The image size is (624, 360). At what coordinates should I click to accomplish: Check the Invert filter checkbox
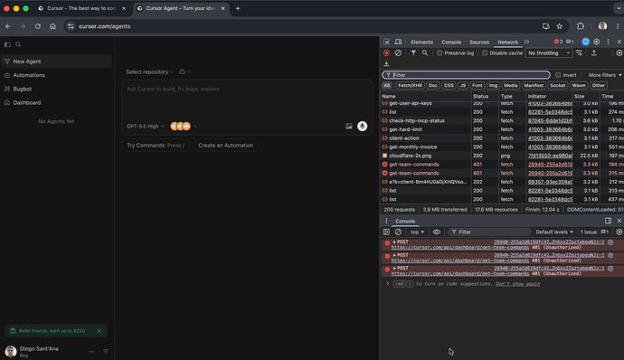(558, 75)
